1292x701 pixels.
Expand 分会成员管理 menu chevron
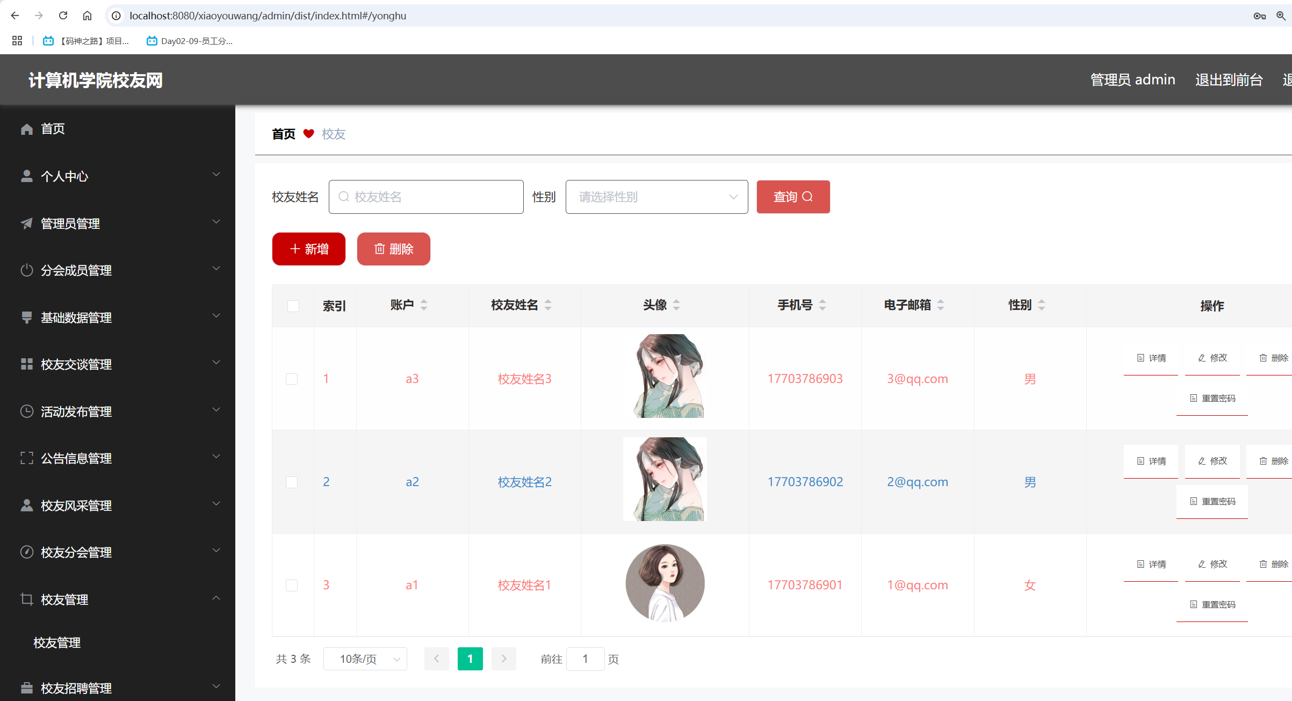[x=216, y=269]
